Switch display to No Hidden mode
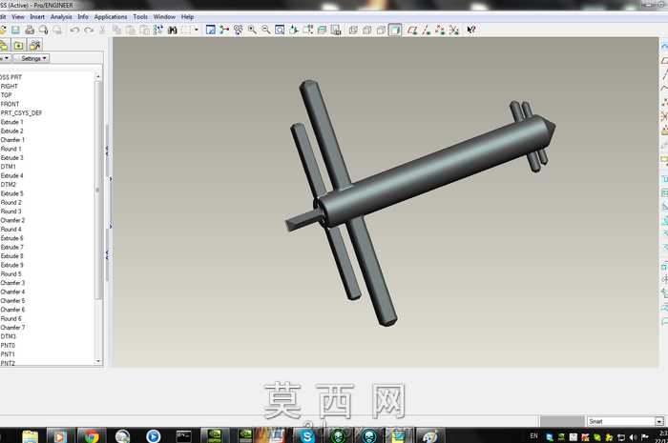 pos(381,30)
